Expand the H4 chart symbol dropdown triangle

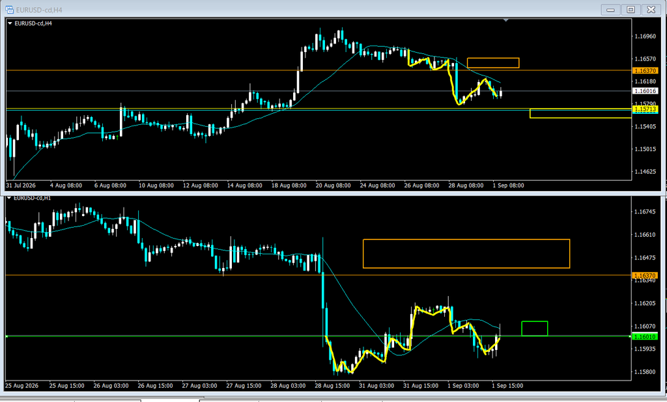(10, 23)
